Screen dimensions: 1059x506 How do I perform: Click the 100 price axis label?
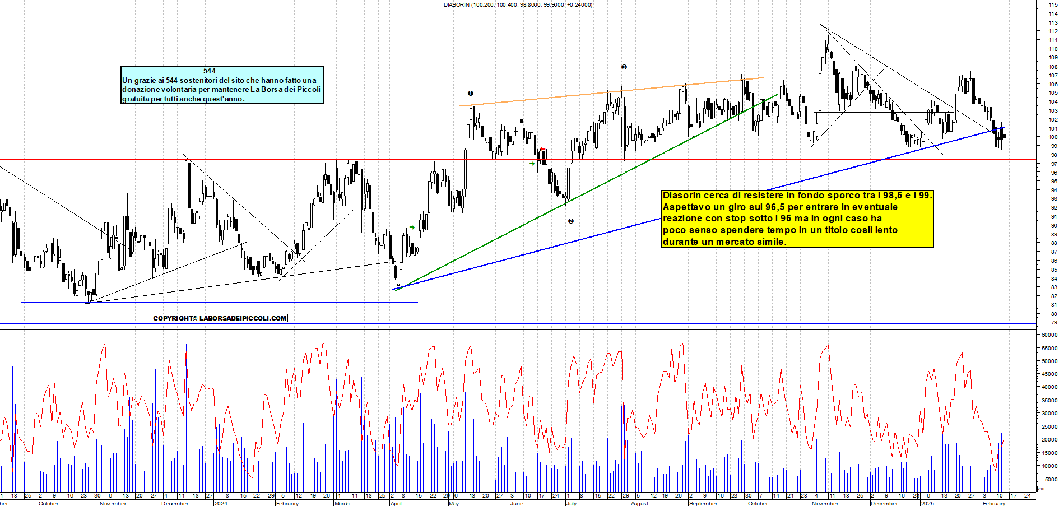1053,137
